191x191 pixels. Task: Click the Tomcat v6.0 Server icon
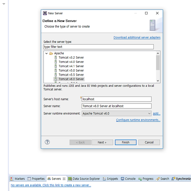56,79
